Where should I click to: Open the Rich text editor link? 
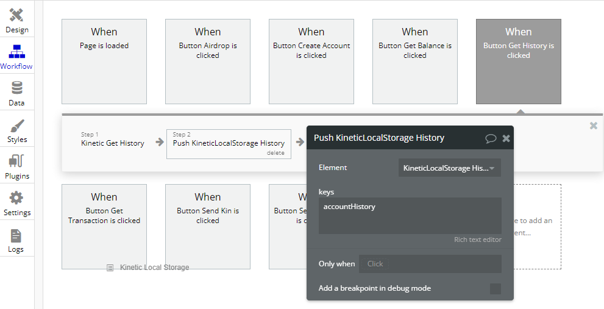pyautogui.click(x=477, y=240)
